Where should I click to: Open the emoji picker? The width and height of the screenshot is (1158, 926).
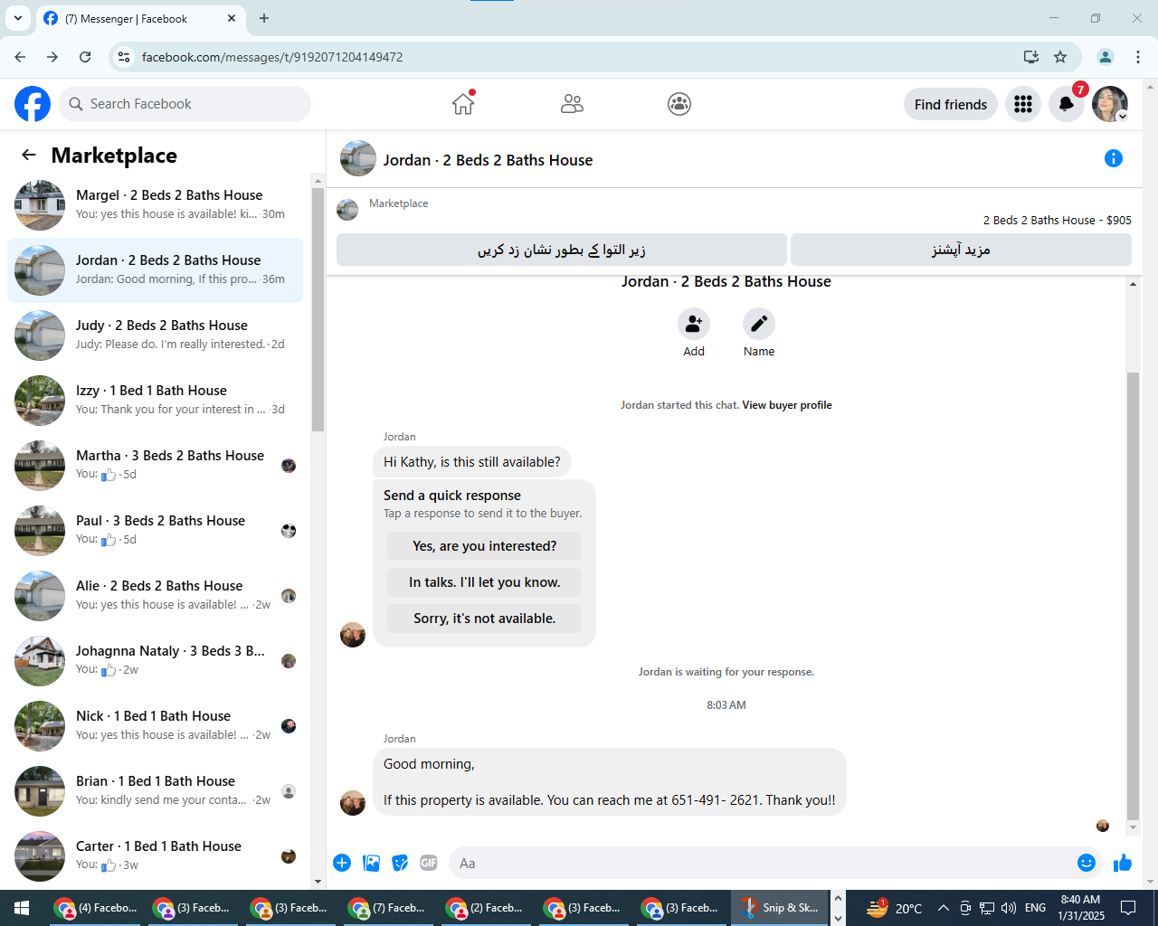click(1087, 863)
